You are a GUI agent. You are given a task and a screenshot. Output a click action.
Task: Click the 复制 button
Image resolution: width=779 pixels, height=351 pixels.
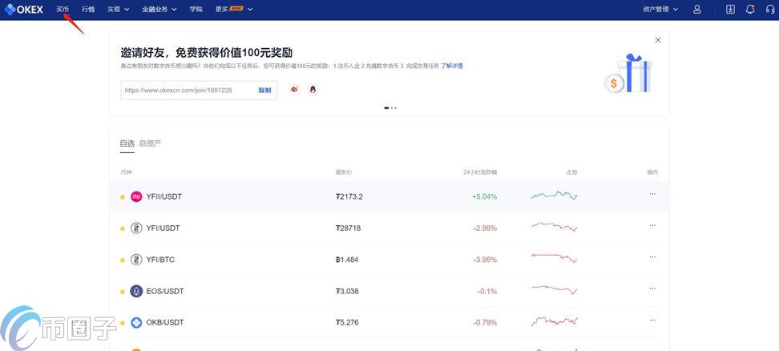(264, 91)
